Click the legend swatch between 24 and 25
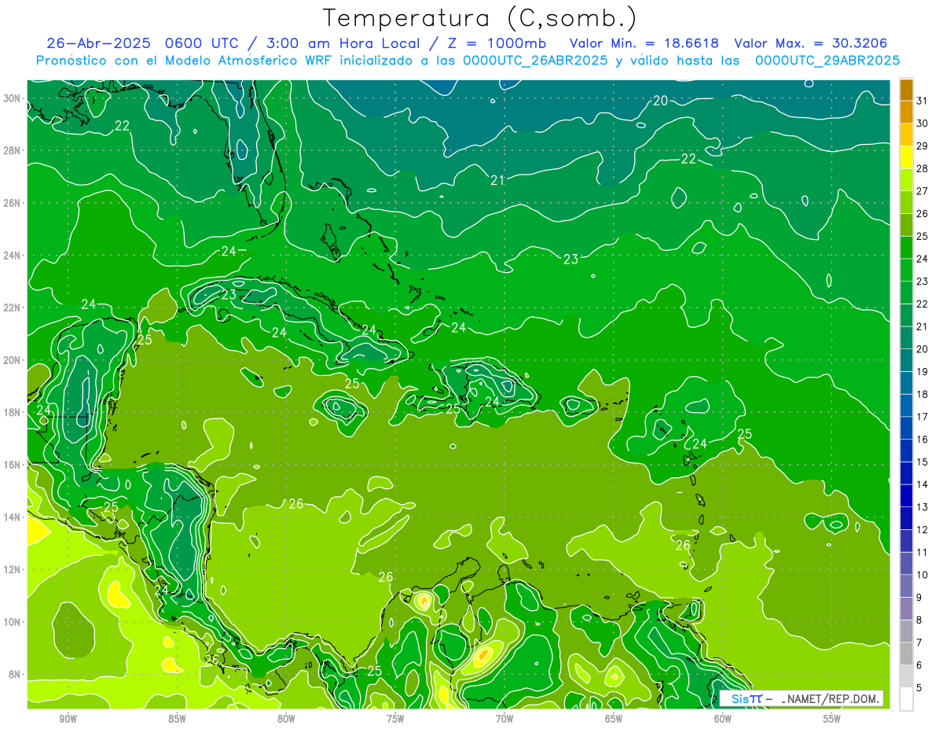943x729 pixels. (906, 247)
